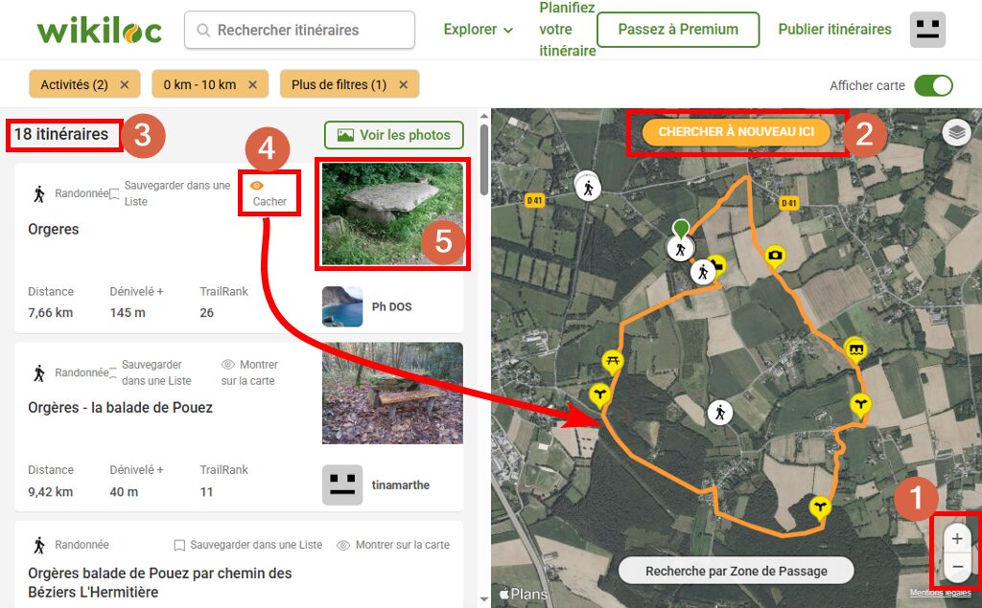Open the Activités filter

coord(77,84)
